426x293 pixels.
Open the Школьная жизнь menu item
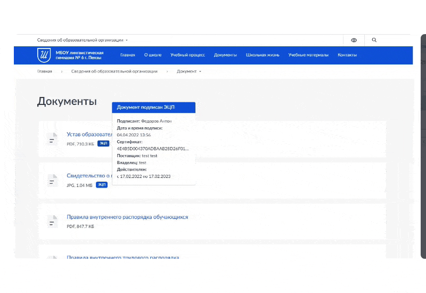[x=263, y=55]
